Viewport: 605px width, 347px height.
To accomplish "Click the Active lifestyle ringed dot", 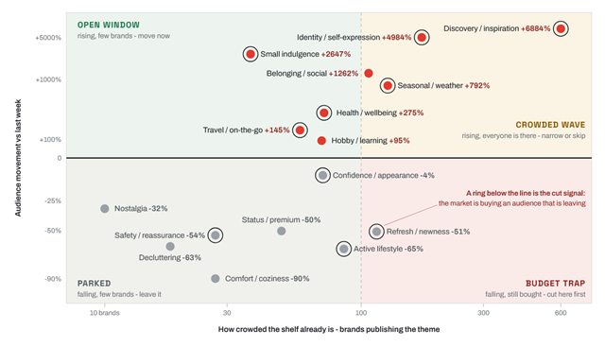I will pos(343,249).
